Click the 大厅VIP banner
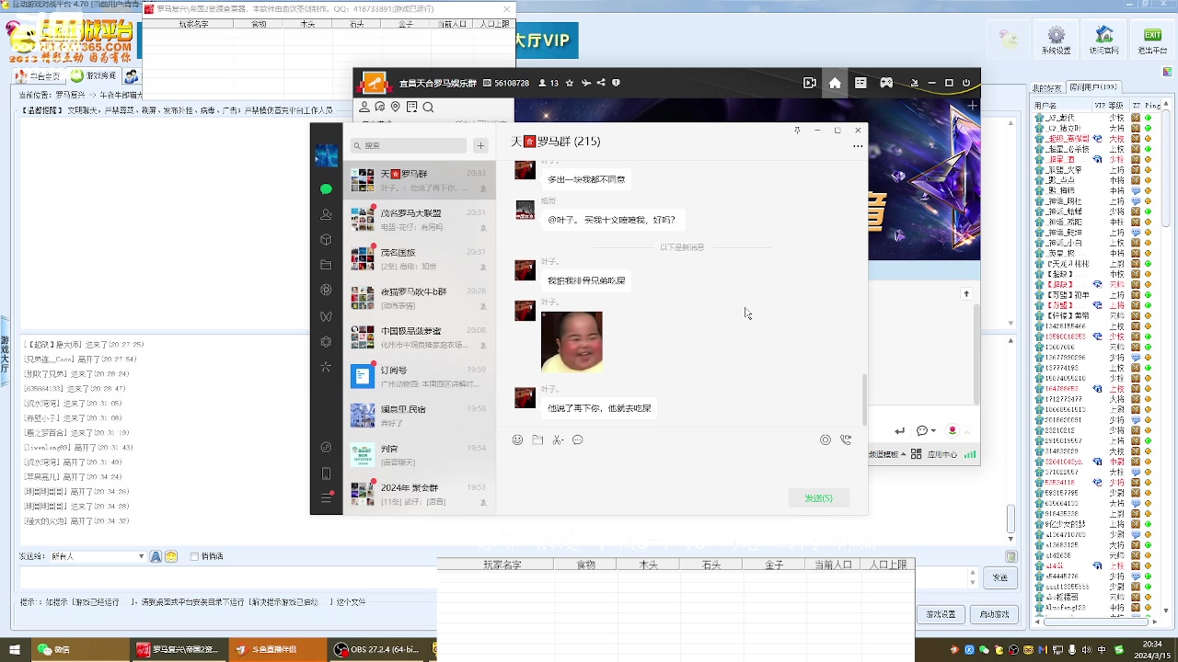 [548, 40]
